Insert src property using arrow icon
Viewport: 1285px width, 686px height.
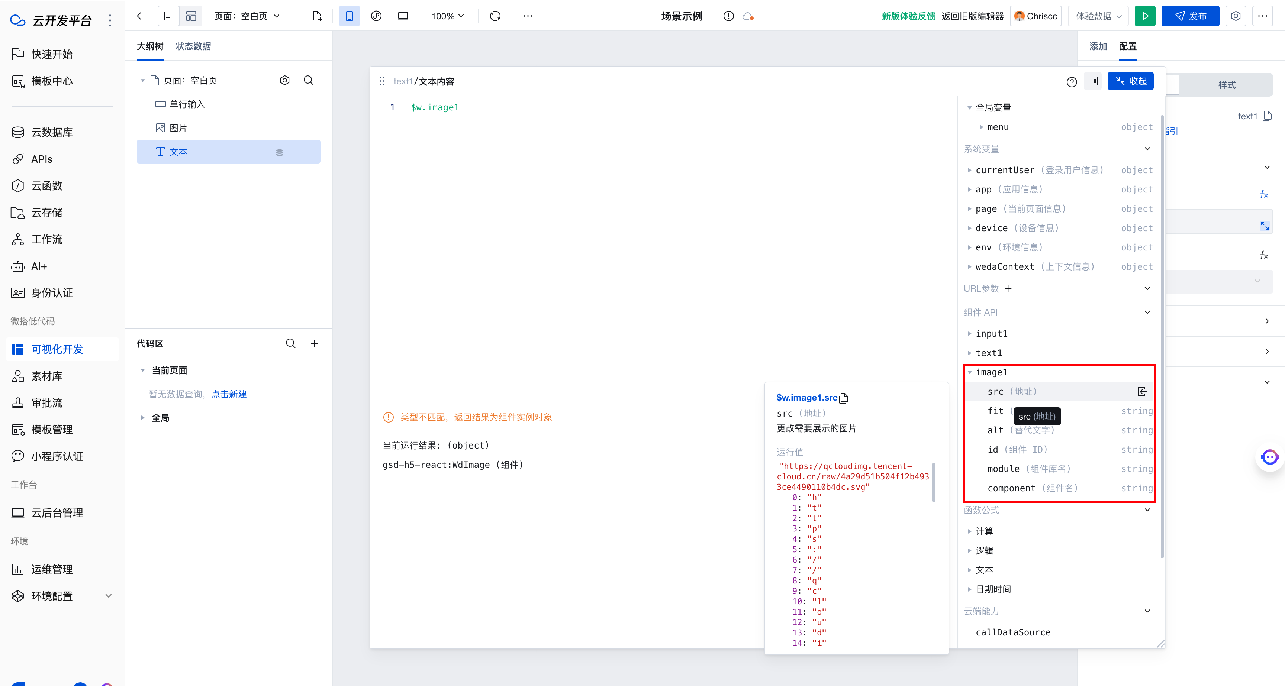(x=1142, y=391)
